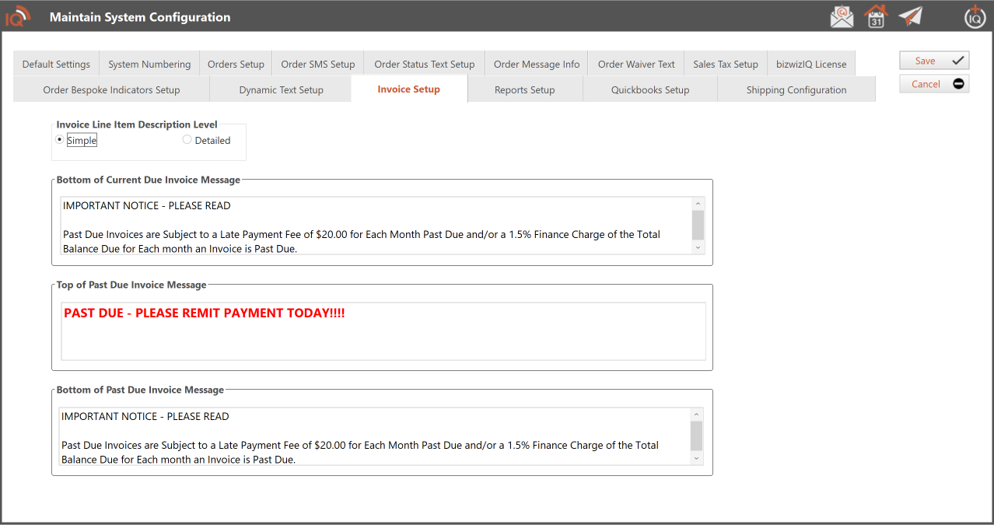Screen dimensions: 994x525
Task: Open the Dynamic Text Setup tab
Action: (281, 89)
